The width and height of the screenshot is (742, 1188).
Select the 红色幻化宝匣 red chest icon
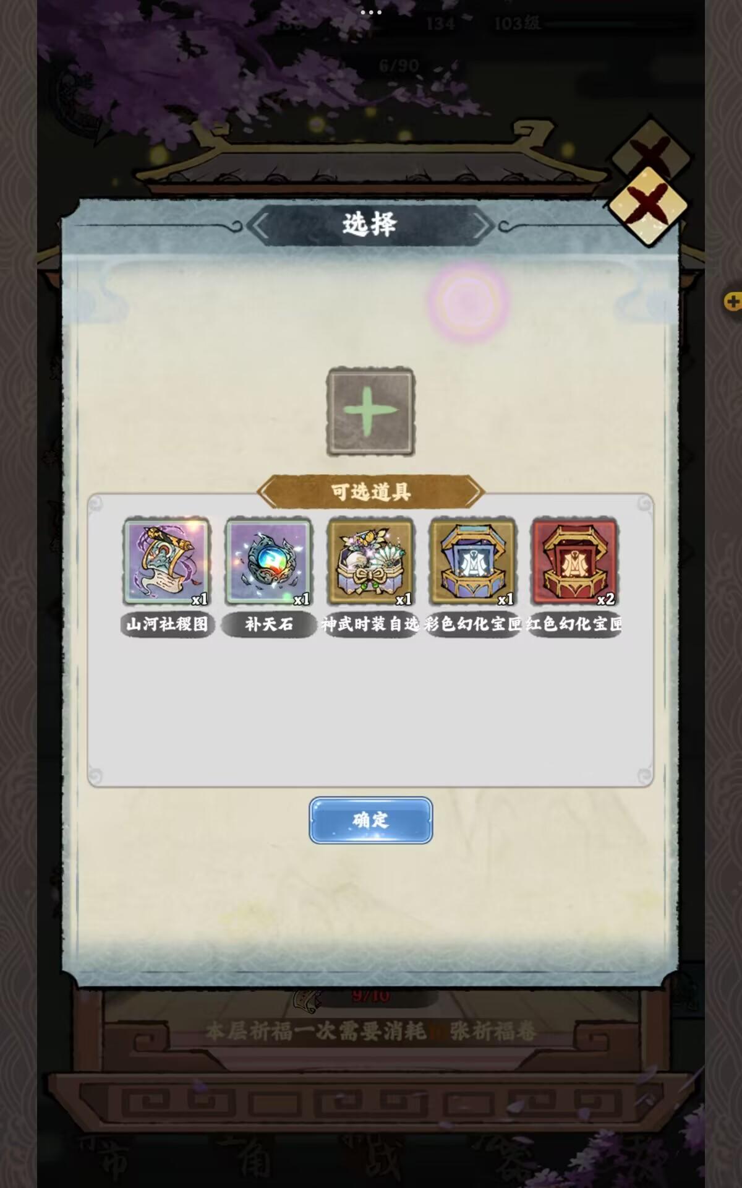[574, 562]
